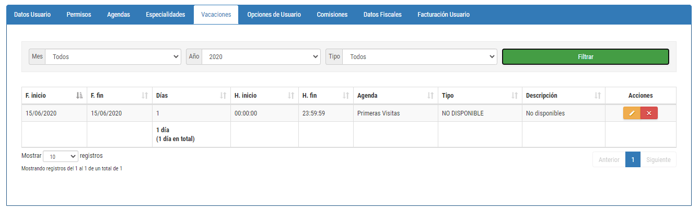Open the Datos Fiscales tab
This screenshot has height=220, width=699.
[x=382, y=15]
